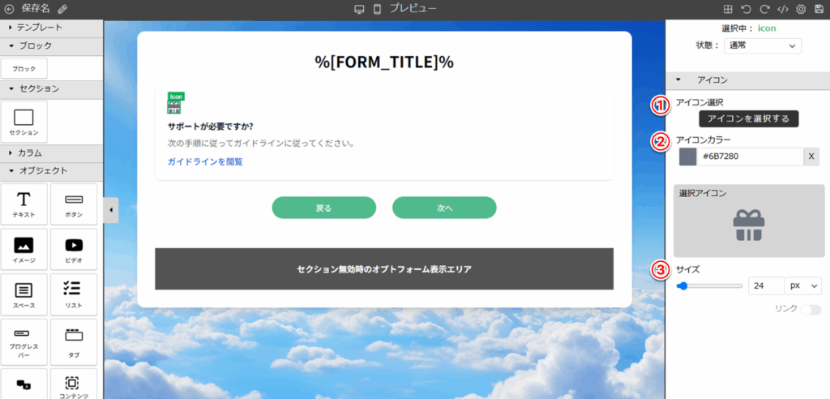830x399 pixels.
Task: Click the redo arrow in top toolbar
Action: click(764, 9)
